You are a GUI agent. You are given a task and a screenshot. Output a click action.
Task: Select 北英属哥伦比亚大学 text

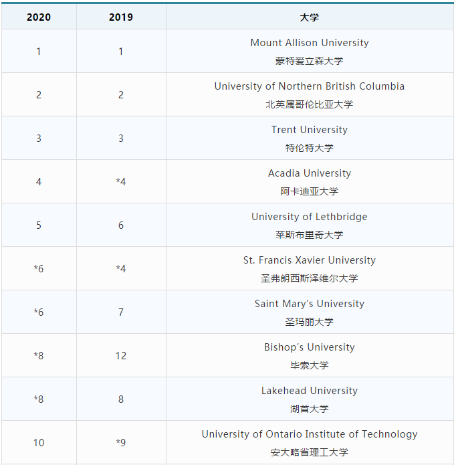pyautogui.click(x=310, y=104)
